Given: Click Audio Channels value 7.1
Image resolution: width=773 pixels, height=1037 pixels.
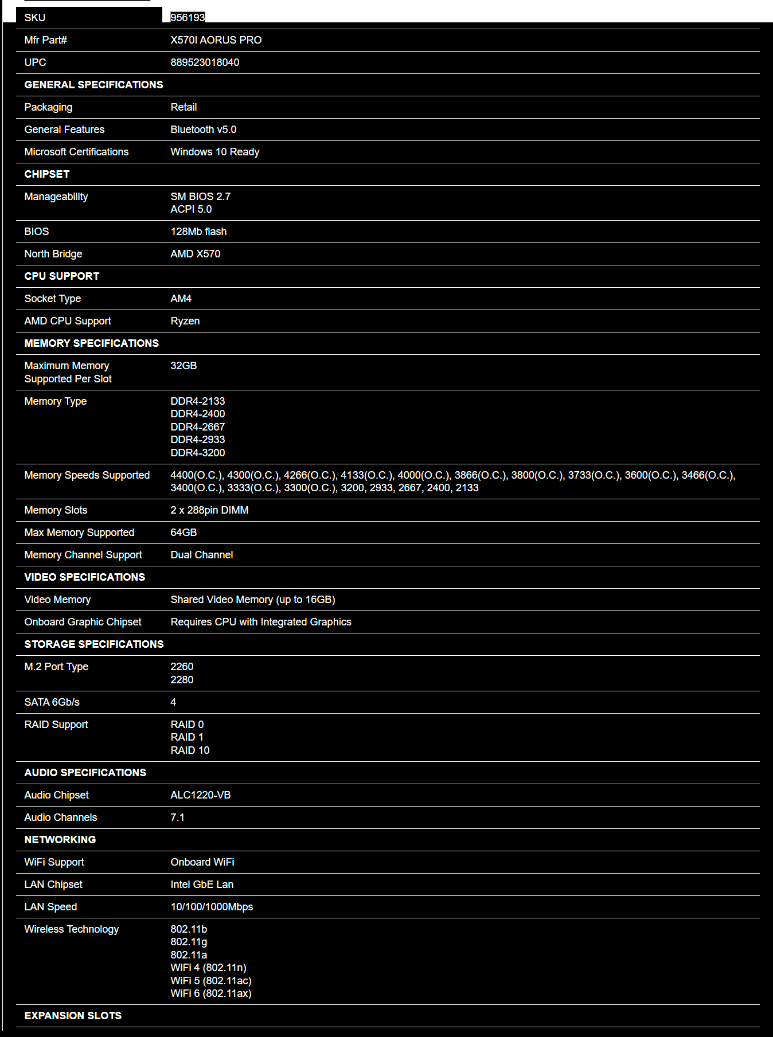Looking at the screenshot, I should (x=178, y=817).
